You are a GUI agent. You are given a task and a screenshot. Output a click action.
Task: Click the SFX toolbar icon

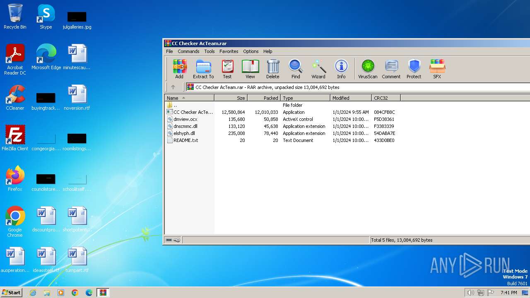click(437, 69)
